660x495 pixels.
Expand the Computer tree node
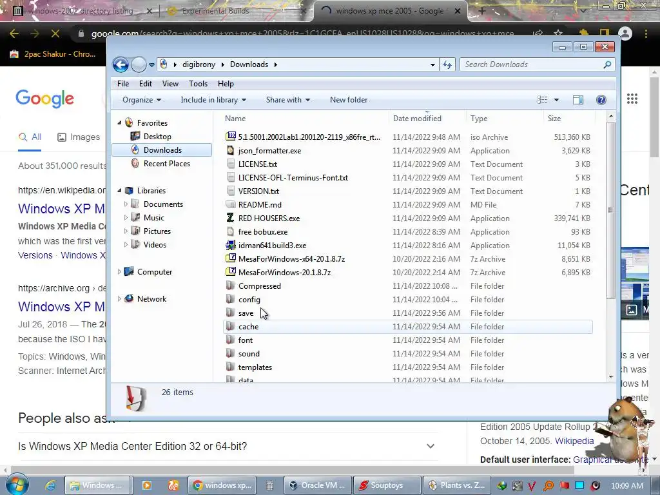click(119, 272)
